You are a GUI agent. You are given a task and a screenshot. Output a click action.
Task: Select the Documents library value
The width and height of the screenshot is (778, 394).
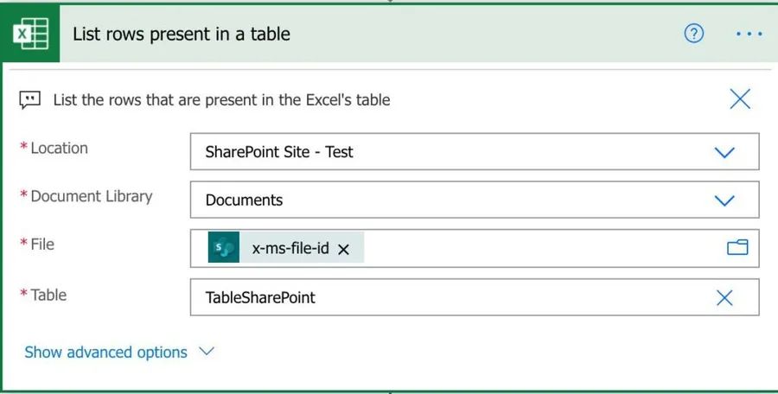[x=244, y=200]
